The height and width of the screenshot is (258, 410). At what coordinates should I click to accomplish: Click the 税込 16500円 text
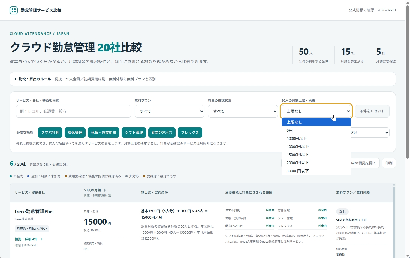92,230
